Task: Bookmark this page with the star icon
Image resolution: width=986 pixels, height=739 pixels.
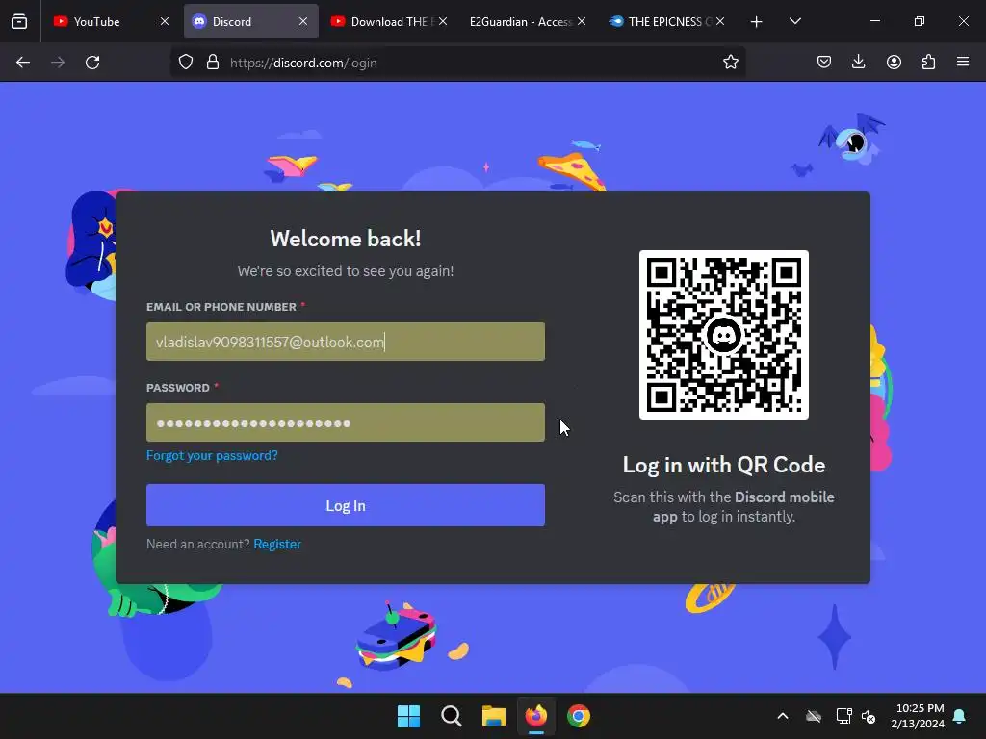Action: click(x=730, y=63)
